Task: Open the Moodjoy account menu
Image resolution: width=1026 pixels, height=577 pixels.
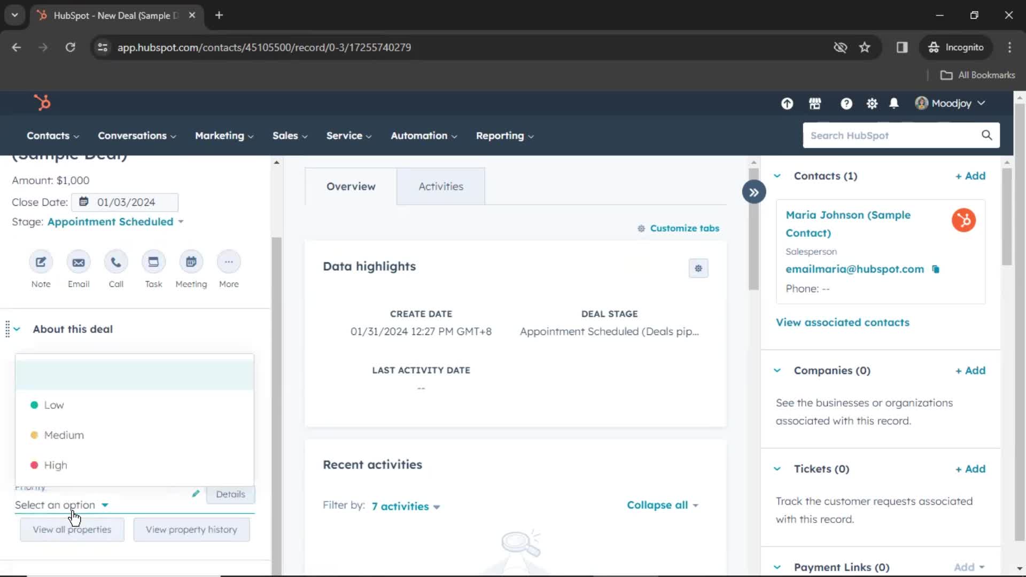Action: click(950, 103)
